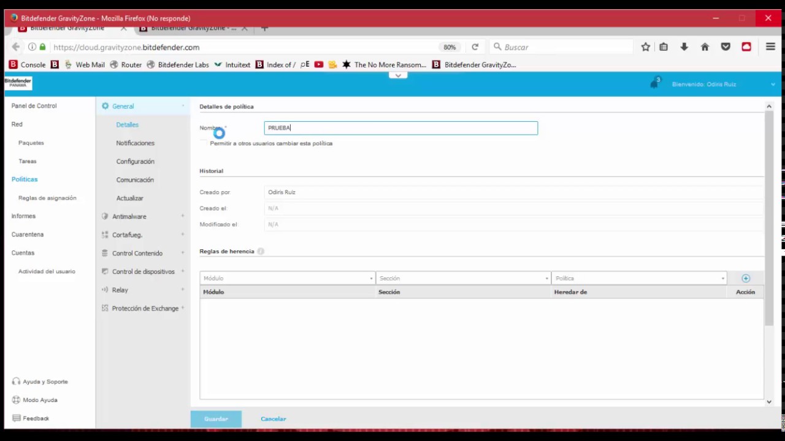Open the Módulo dropdown
The height and width of the screenshot is (441, 785).
(x=287, y=278)
